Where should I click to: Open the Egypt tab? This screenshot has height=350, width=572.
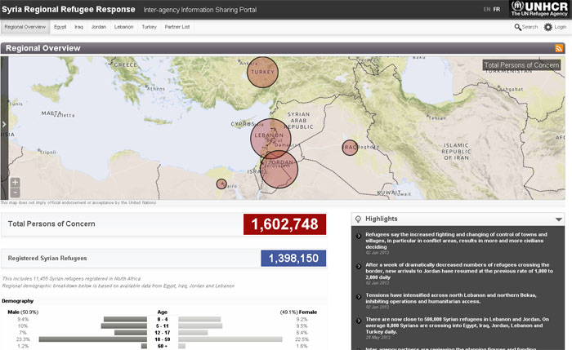pyautogui.click(x=60, y=27)
